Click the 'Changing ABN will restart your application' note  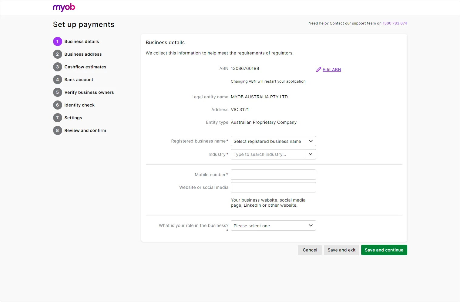pyautogui.click(x=268, y=81)
